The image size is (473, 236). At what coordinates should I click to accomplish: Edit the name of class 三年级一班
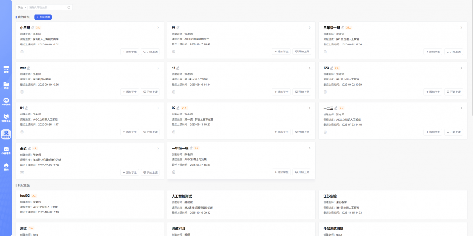pos(343,28)
